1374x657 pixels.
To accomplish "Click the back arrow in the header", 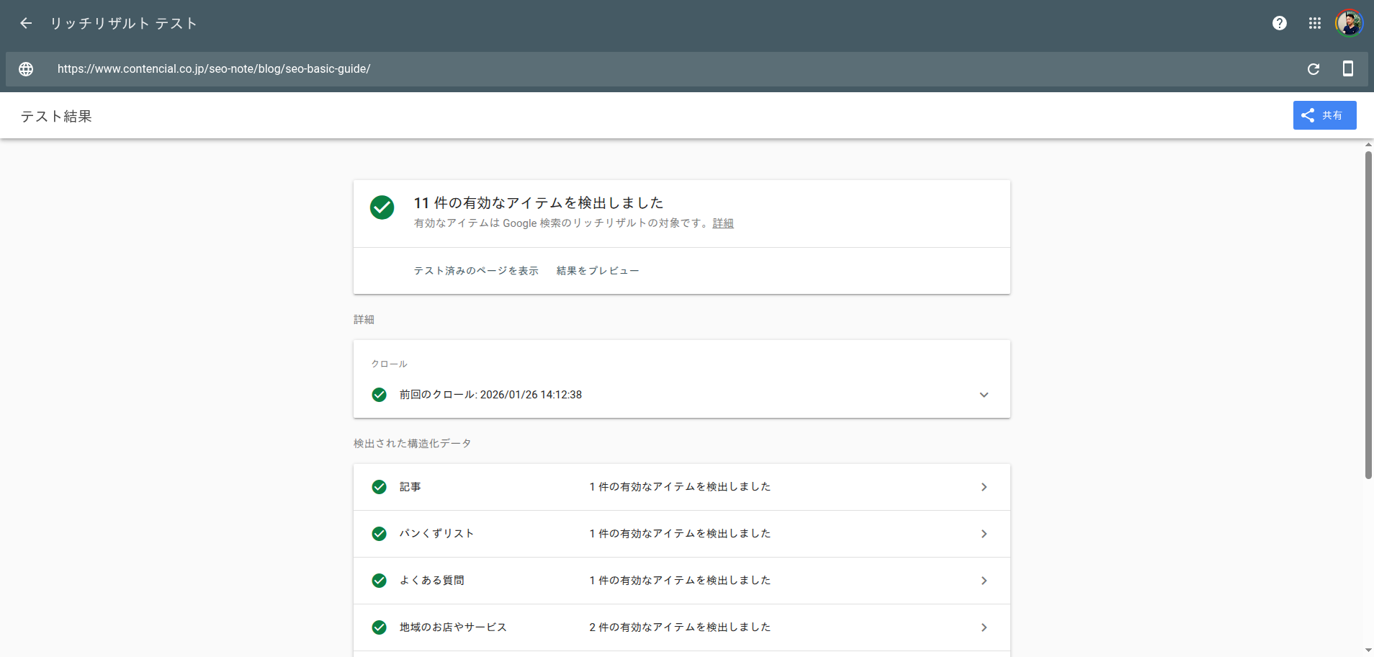I will point(26,23).
